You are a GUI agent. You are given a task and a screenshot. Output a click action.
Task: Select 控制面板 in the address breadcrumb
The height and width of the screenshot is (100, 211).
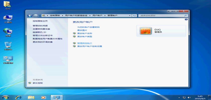[x=55, y=15]
